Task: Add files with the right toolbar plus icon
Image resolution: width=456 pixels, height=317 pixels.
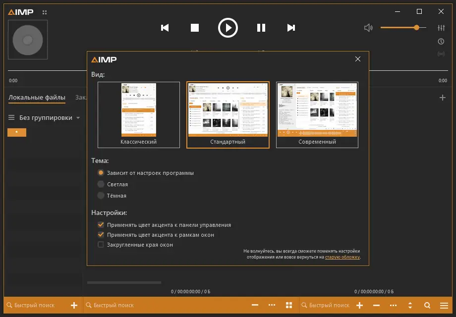Action: 359,305
